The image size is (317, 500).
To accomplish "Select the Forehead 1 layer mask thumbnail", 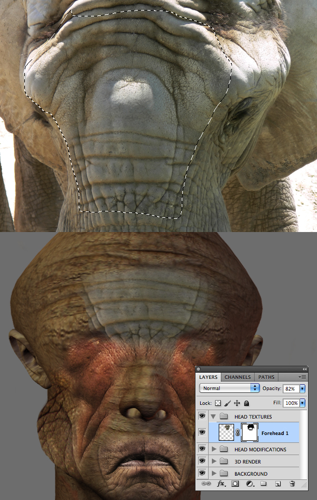I will (249, 432).
